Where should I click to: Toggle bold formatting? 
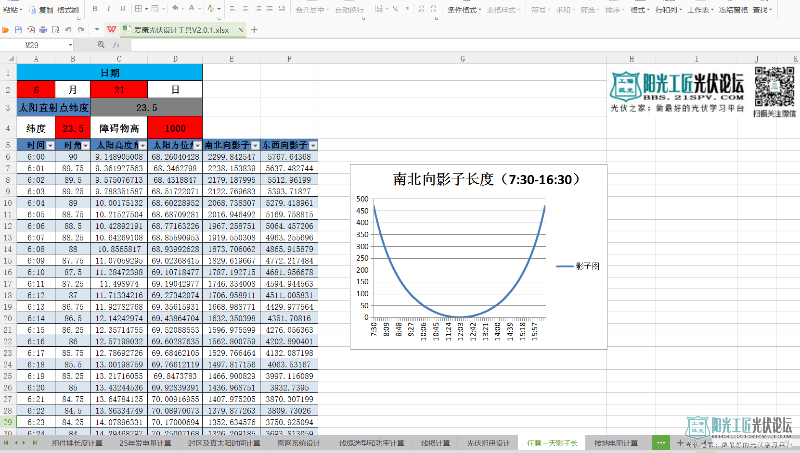coord(95,9)
